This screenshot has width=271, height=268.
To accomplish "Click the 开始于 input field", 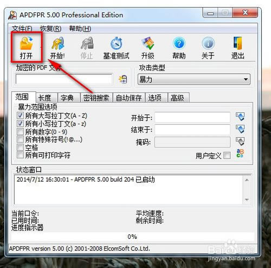I will [x=192, y=117].
